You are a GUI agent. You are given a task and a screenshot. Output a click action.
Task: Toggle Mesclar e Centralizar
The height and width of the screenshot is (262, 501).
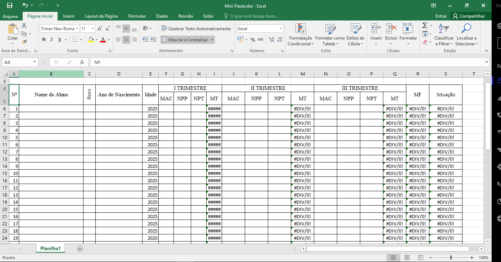(x=185, y=40)
